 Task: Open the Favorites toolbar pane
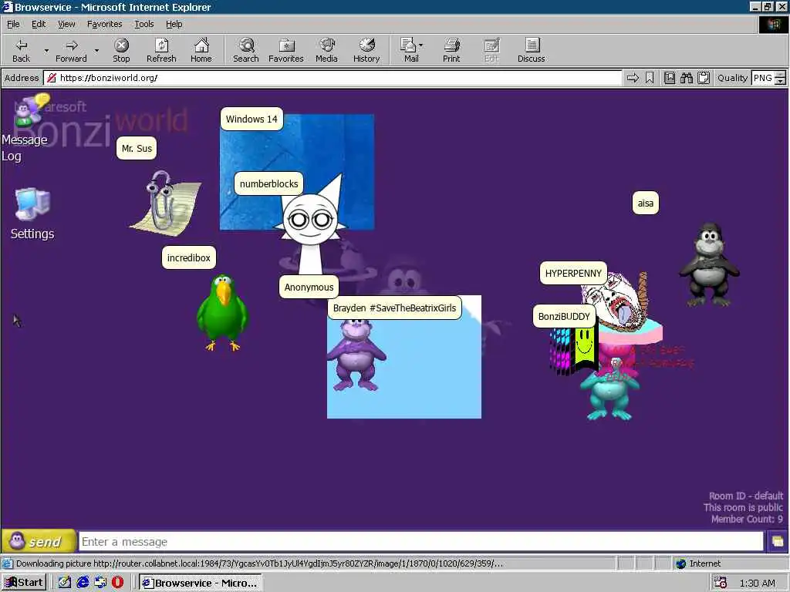[285, 50]
